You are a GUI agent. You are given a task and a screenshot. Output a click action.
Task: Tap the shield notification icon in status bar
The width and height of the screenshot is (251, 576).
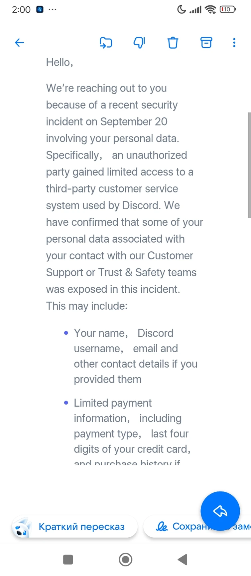pyautogui.click(x=40, y=9)
